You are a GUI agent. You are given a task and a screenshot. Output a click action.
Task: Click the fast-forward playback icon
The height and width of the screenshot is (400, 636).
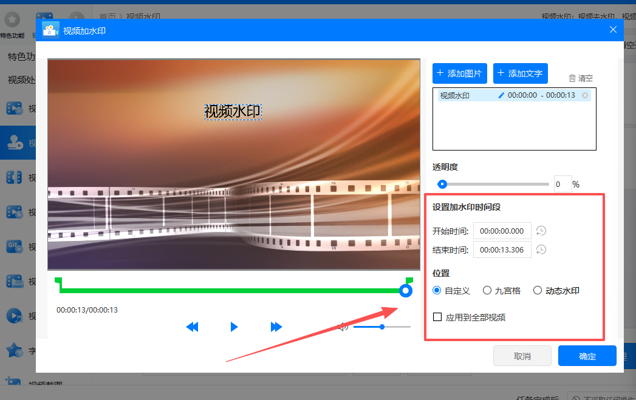(x=276, y=327)
